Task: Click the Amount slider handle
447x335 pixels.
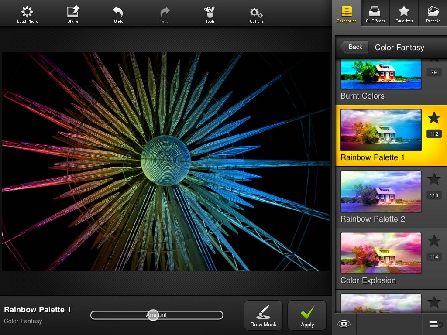Action: point(153,315)
